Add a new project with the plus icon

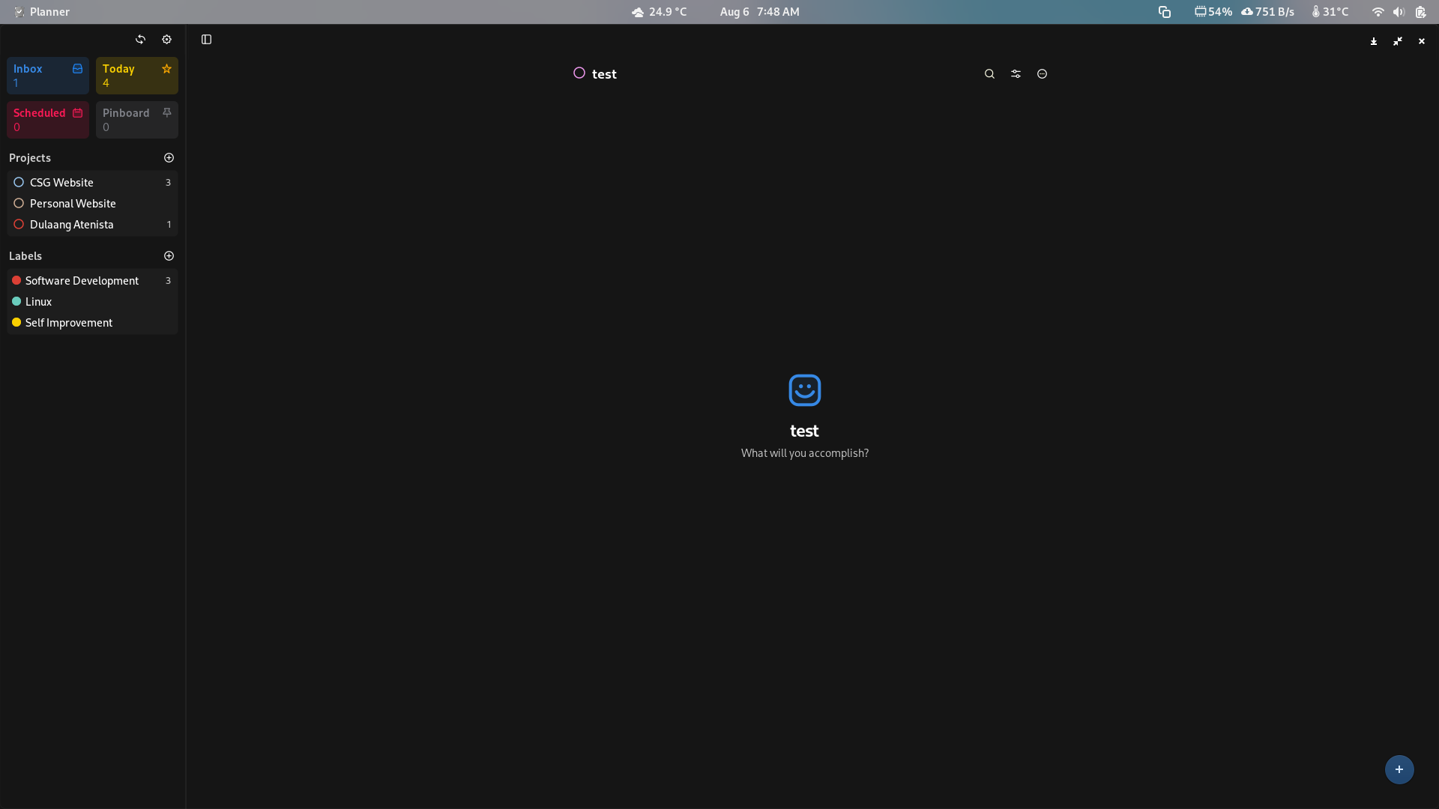tap(169, 157)
